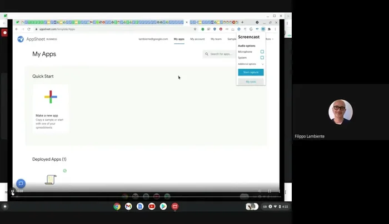The height and width of the screenshot is (224, 389).
Task: Click the highlighted Screencast extension icon
Action: (263, 29)
